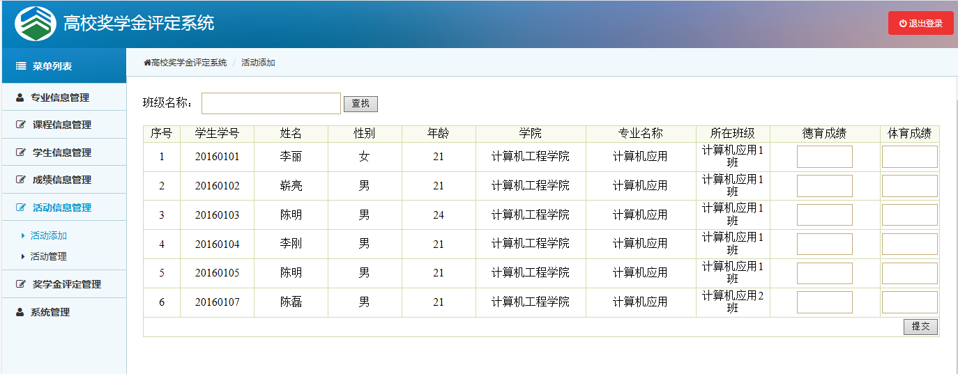The image size is (958, 374).
Task: Click the 所在班级 column header
Action: (x=733, y=134)
